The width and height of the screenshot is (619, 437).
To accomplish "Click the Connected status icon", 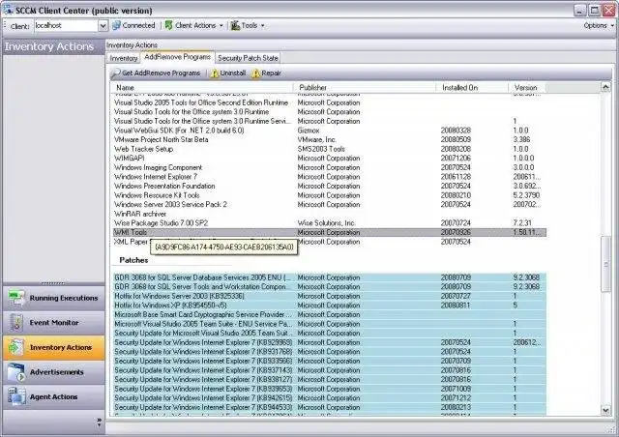I will (x=116, y=25).
